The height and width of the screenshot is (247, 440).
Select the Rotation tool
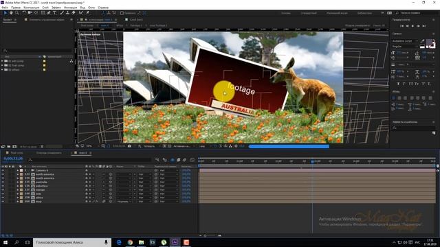click(25, 13)
